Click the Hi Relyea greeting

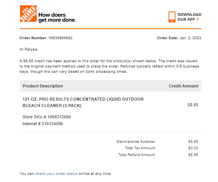pos(29,49)
